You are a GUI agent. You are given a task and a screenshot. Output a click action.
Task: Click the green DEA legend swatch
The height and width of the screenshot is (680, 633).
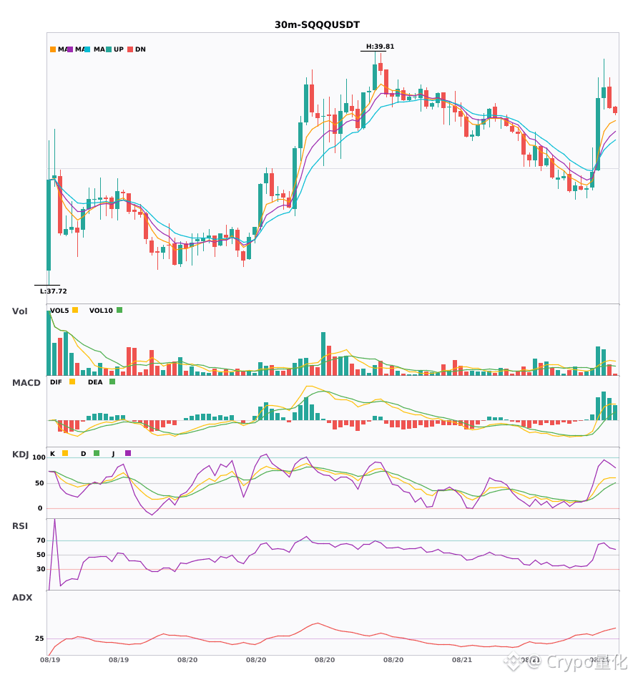[112, 382]
